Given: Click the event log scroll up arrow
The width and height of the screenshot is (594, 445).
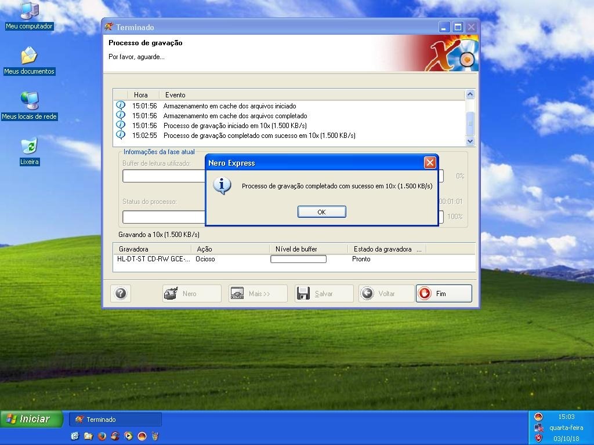Looking at the screenshot, I should (x=470, y=94).
